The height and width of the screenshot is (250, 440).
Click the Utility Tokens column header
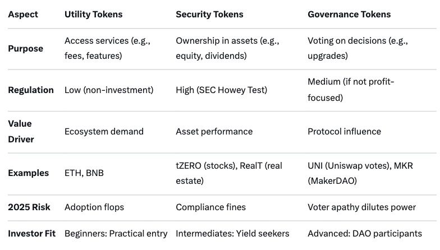pos(94,14)
